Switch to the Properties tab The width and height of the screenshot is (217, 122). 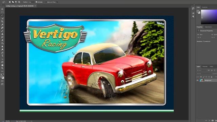[x=199, y=27]
